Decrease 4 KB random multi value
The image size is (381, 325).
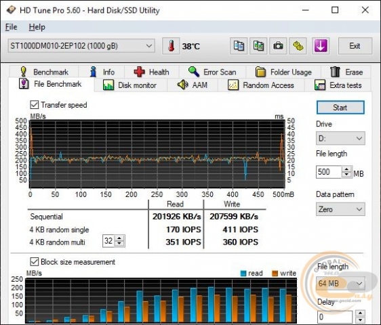click(x=119, y=244)
